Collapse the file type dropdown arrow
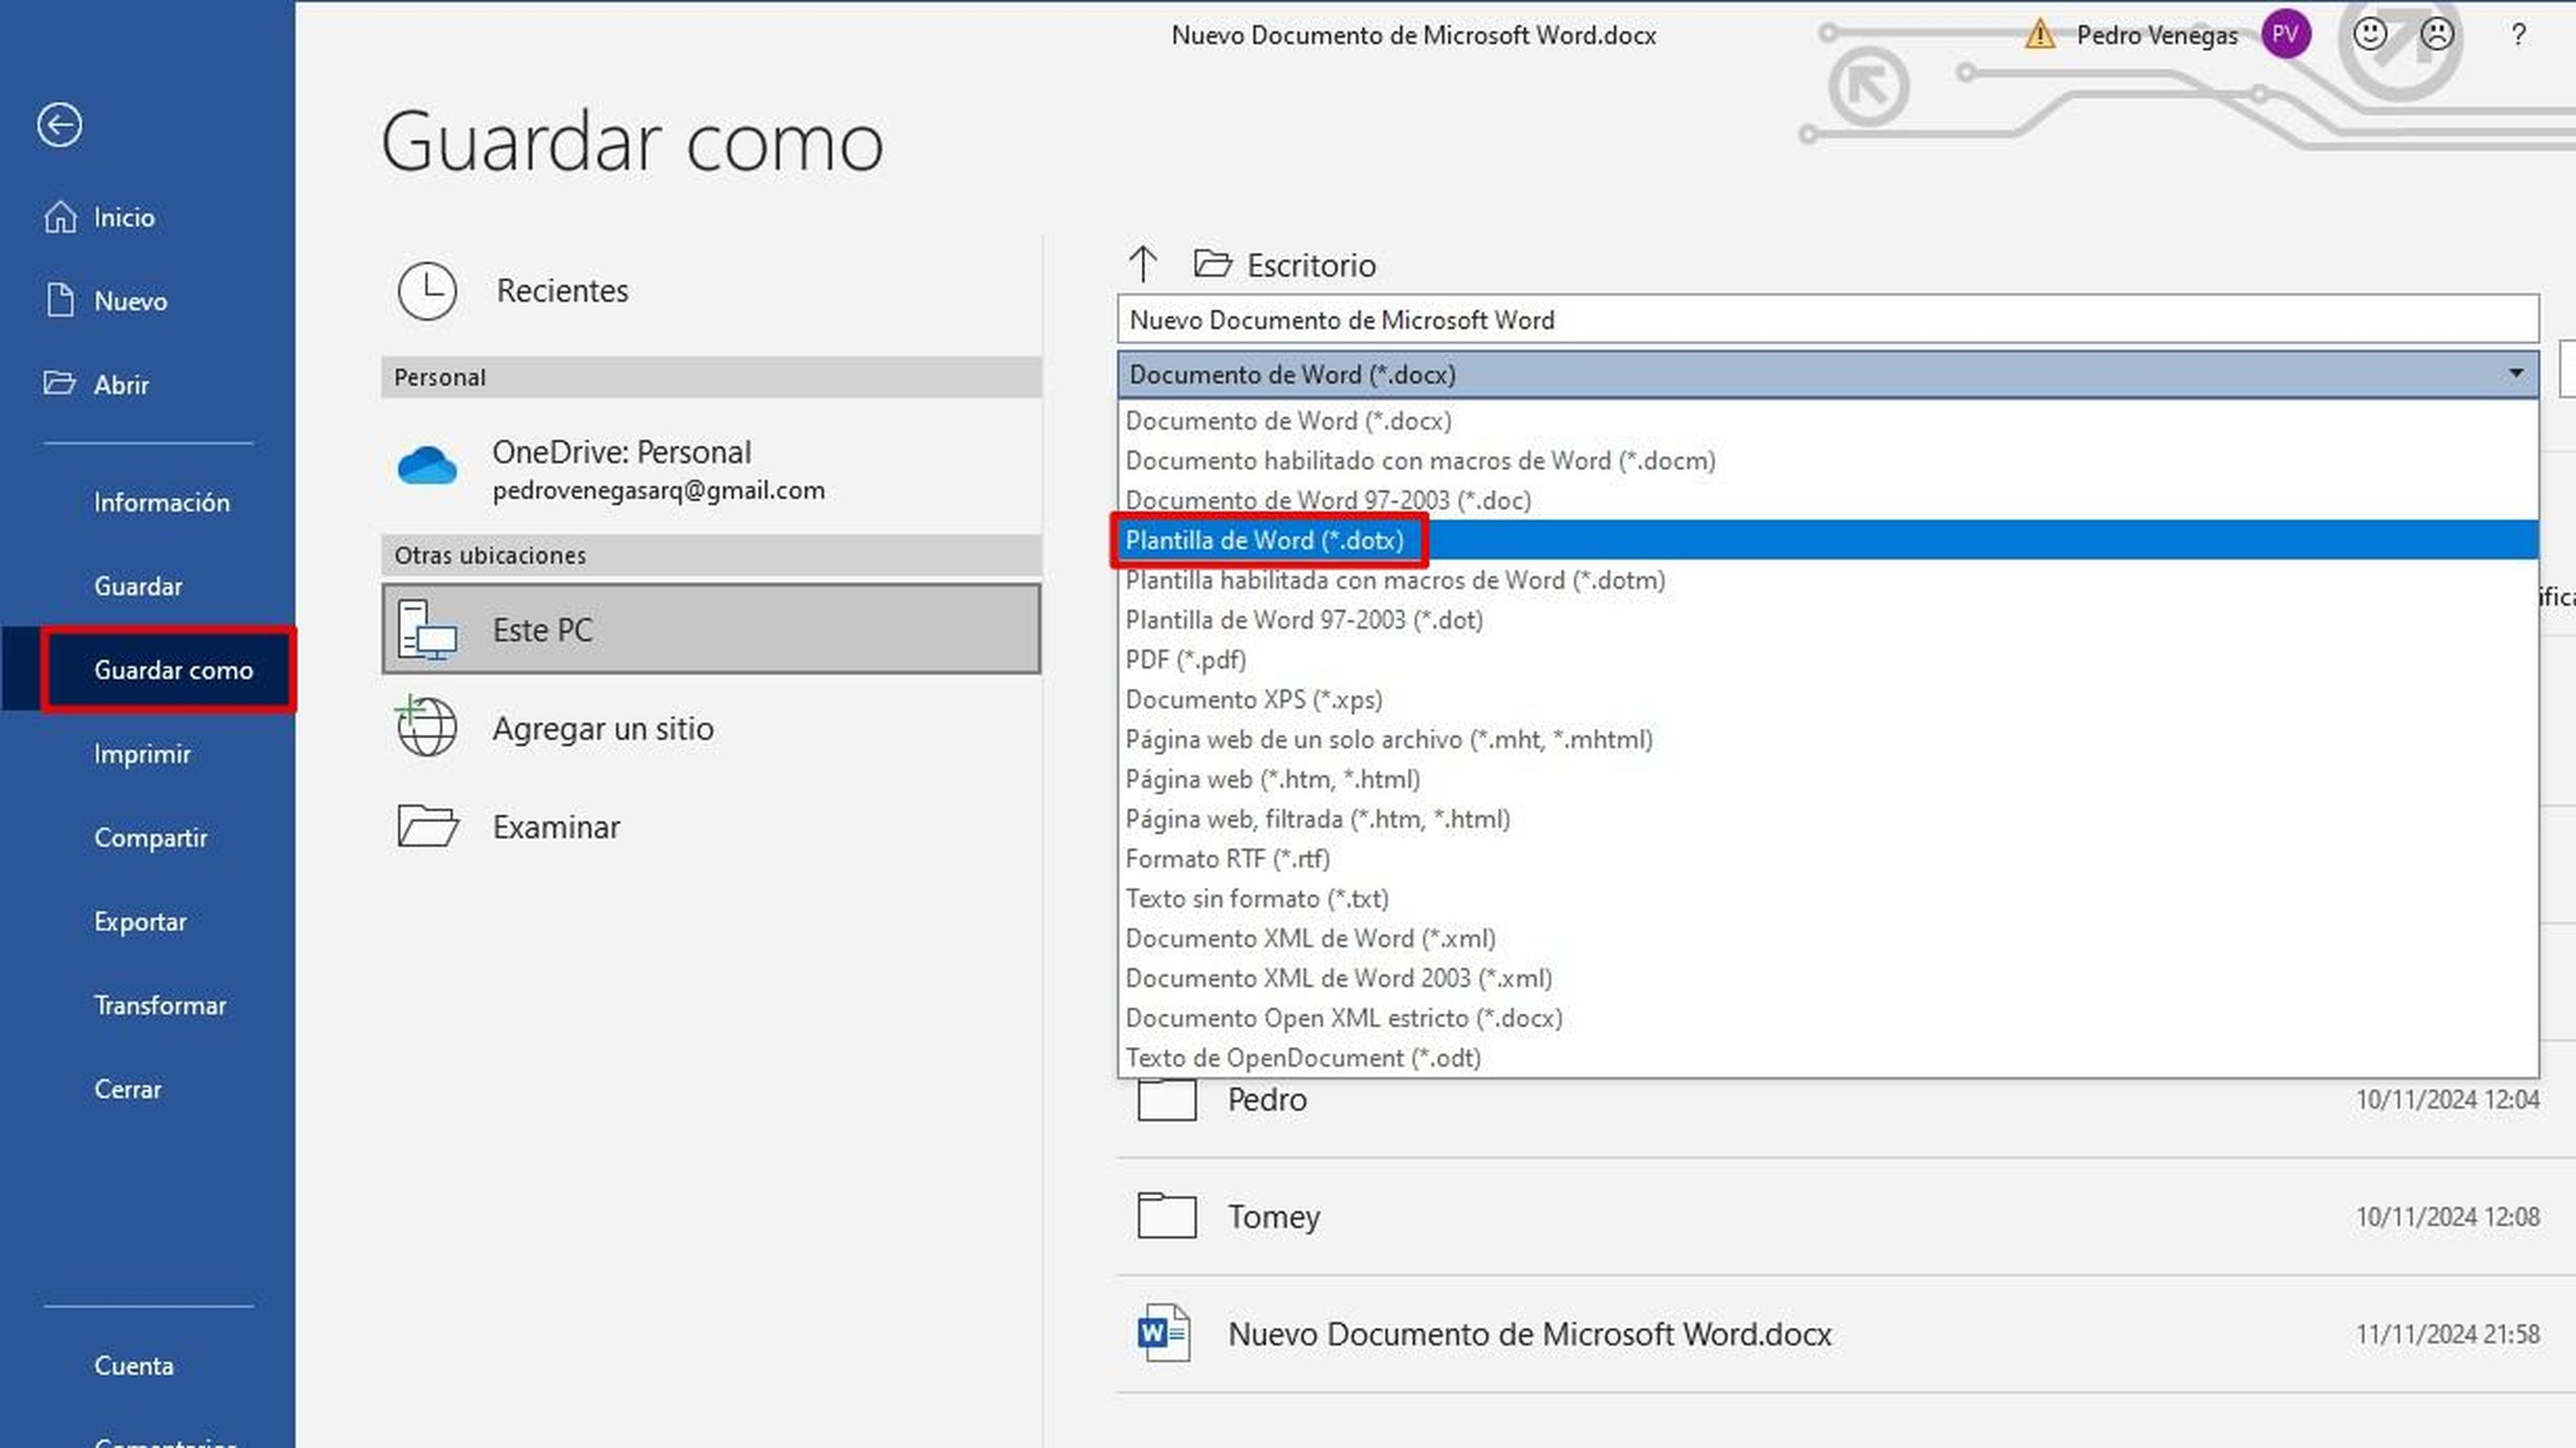The height and width of the screenshot is (1448, 2576). click(2516, 374)
